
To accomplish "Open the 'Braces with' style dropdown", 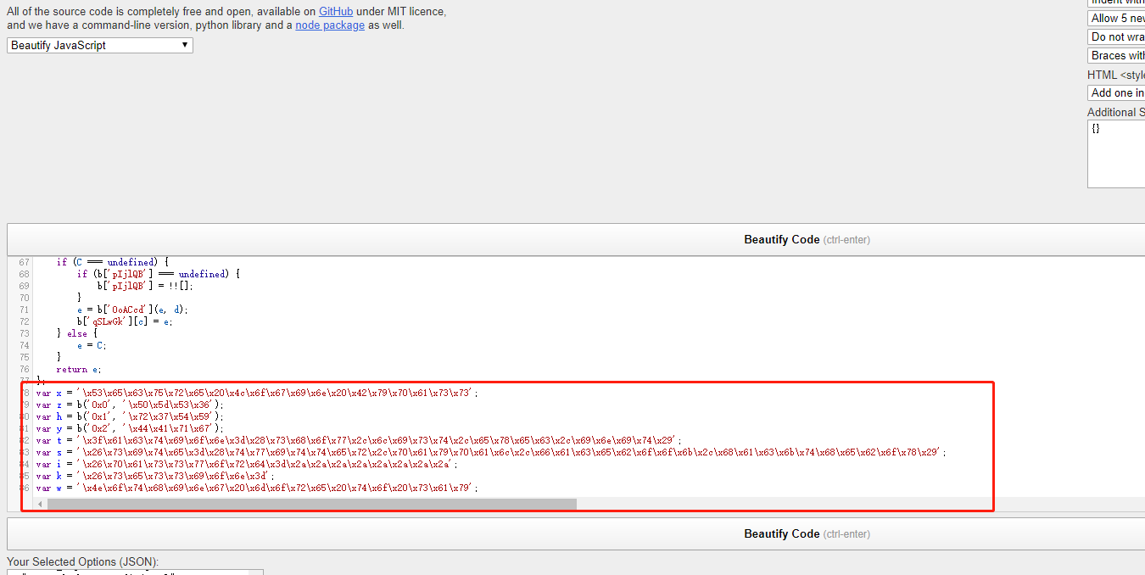I will point(1116,55).
